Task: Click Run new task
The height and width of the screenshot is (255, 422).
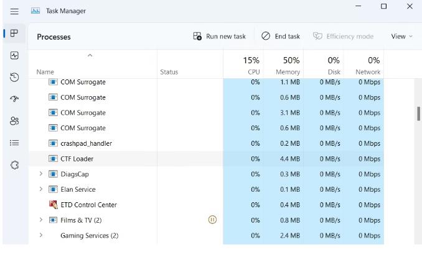Action: click(219, 36)
